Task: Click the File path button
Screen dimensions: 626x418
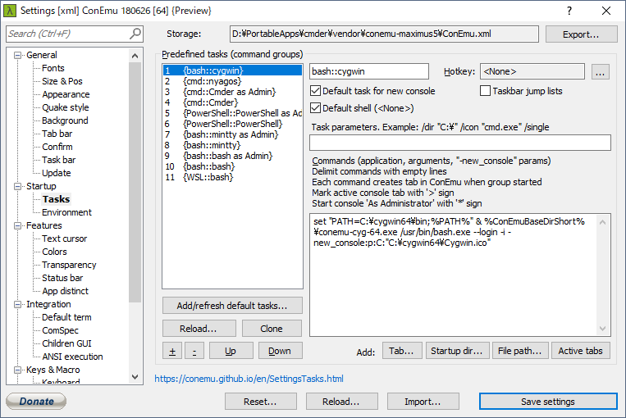Action: 520,351
